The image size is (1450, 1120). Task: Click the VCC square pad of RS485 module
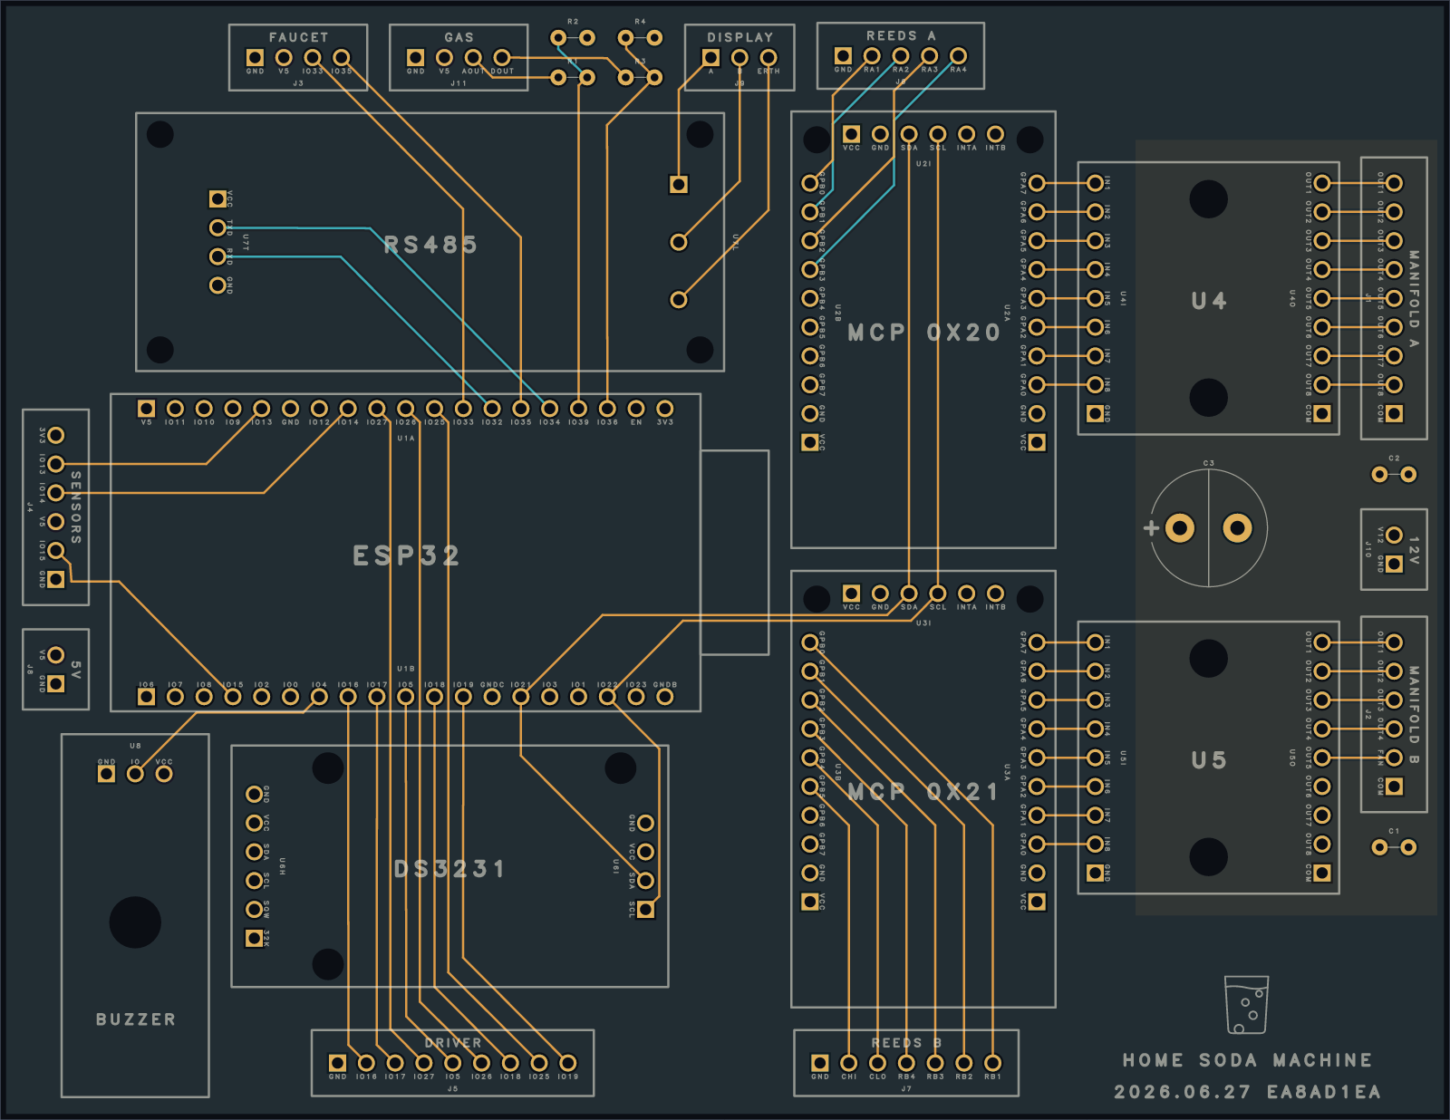click(x=217, y=198)
